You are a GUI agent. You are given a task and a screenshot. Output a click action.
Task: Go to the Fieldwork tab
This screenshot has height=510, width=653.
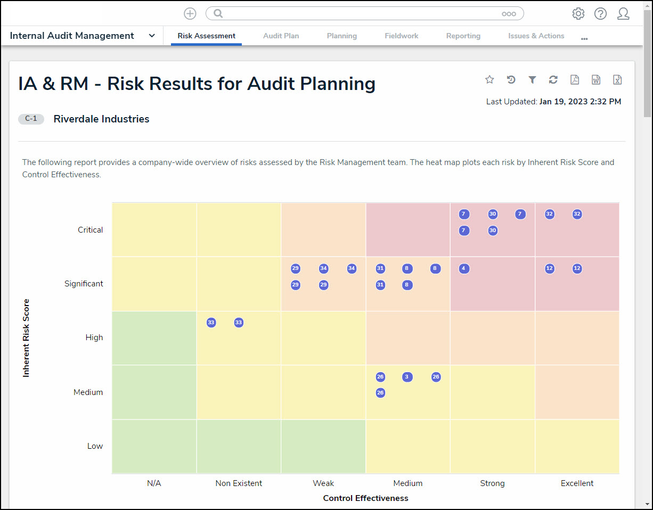pyautogui.click(x=402, y=36)
